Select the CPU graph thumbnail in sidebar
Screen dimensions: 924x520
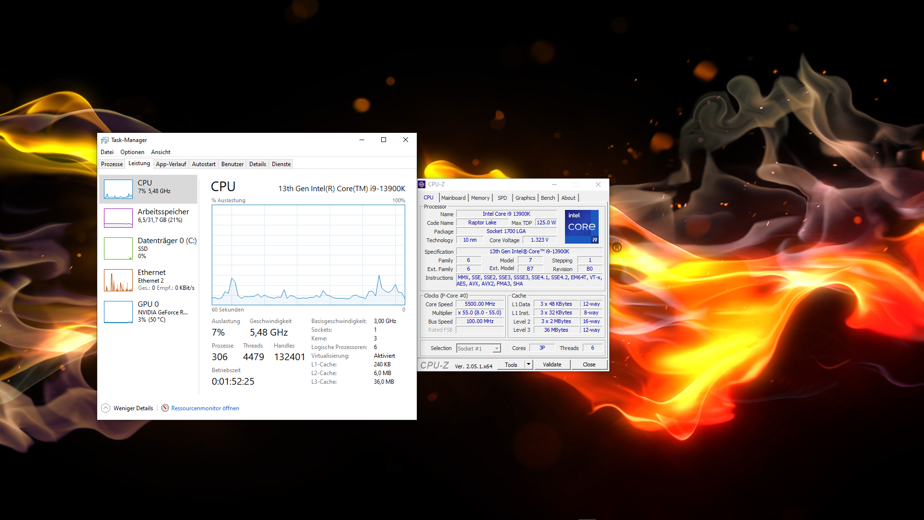click(x=118, y=189)
